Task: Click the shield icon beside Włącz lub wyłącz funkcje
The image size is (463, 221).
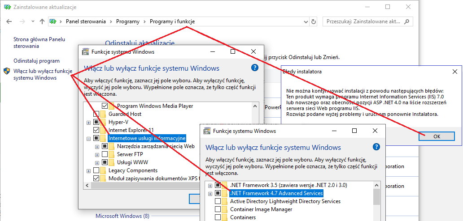Action: [x=7, y=71]
